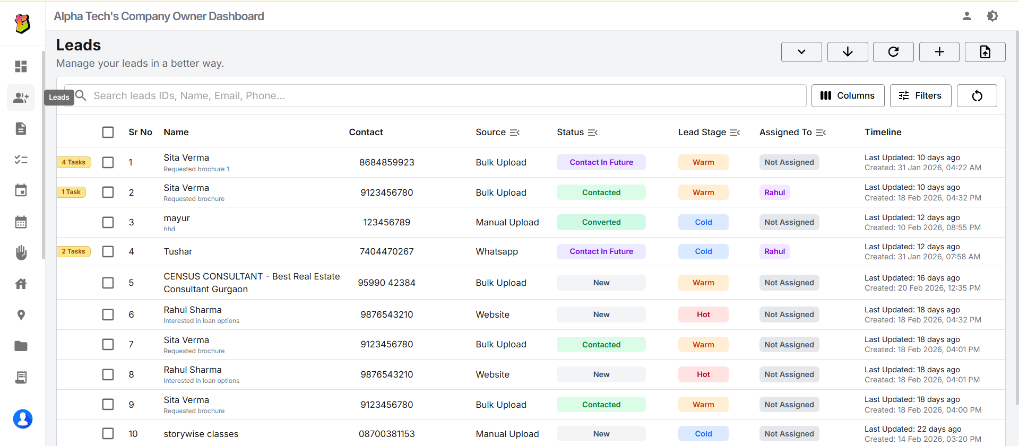
Task: Open the Columns button
Action: pos(848,96)
